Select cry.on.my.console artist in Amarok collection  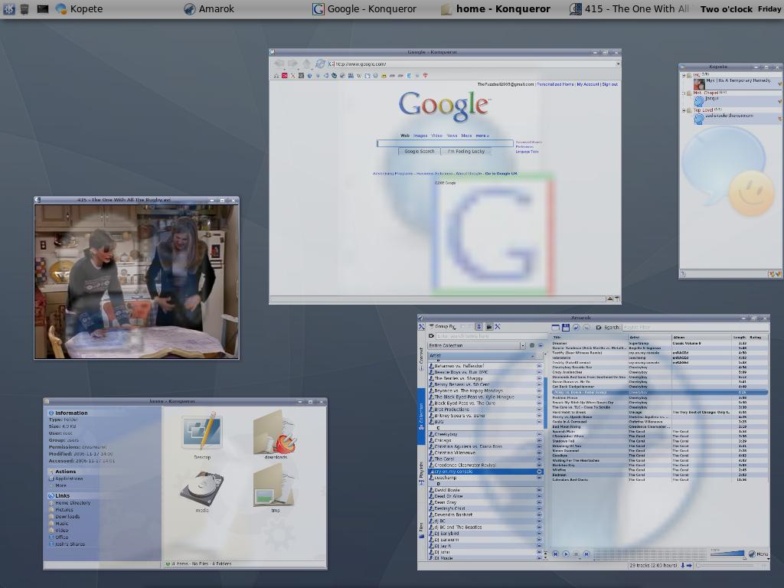[486, 472]
